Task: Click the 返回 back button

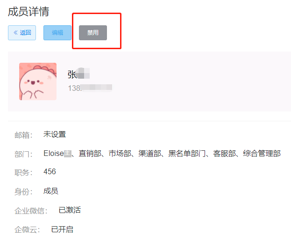Action: tap(22, 33)
